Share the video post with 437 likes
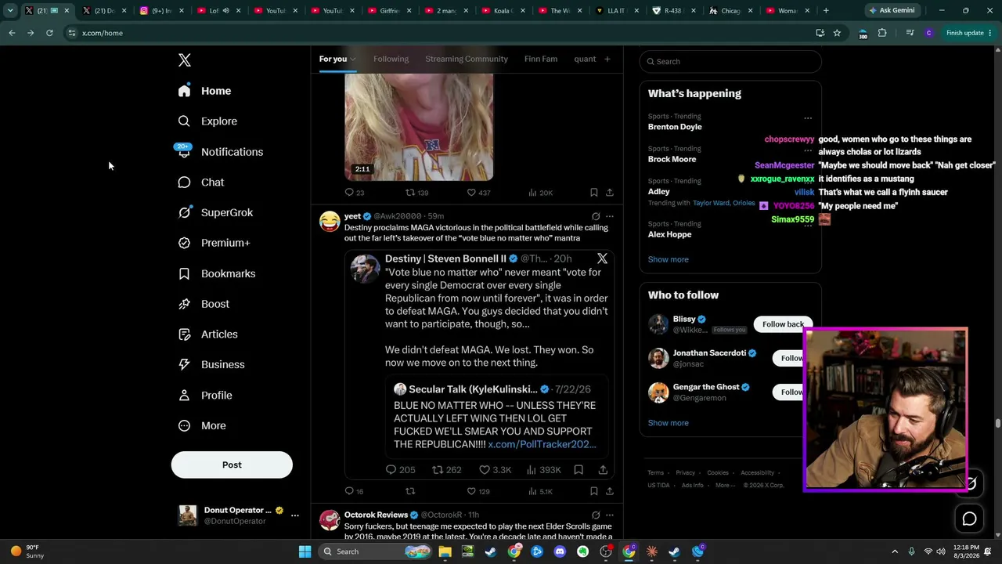The width and height of the screenshot is (1002, 564). pos(610,193)
